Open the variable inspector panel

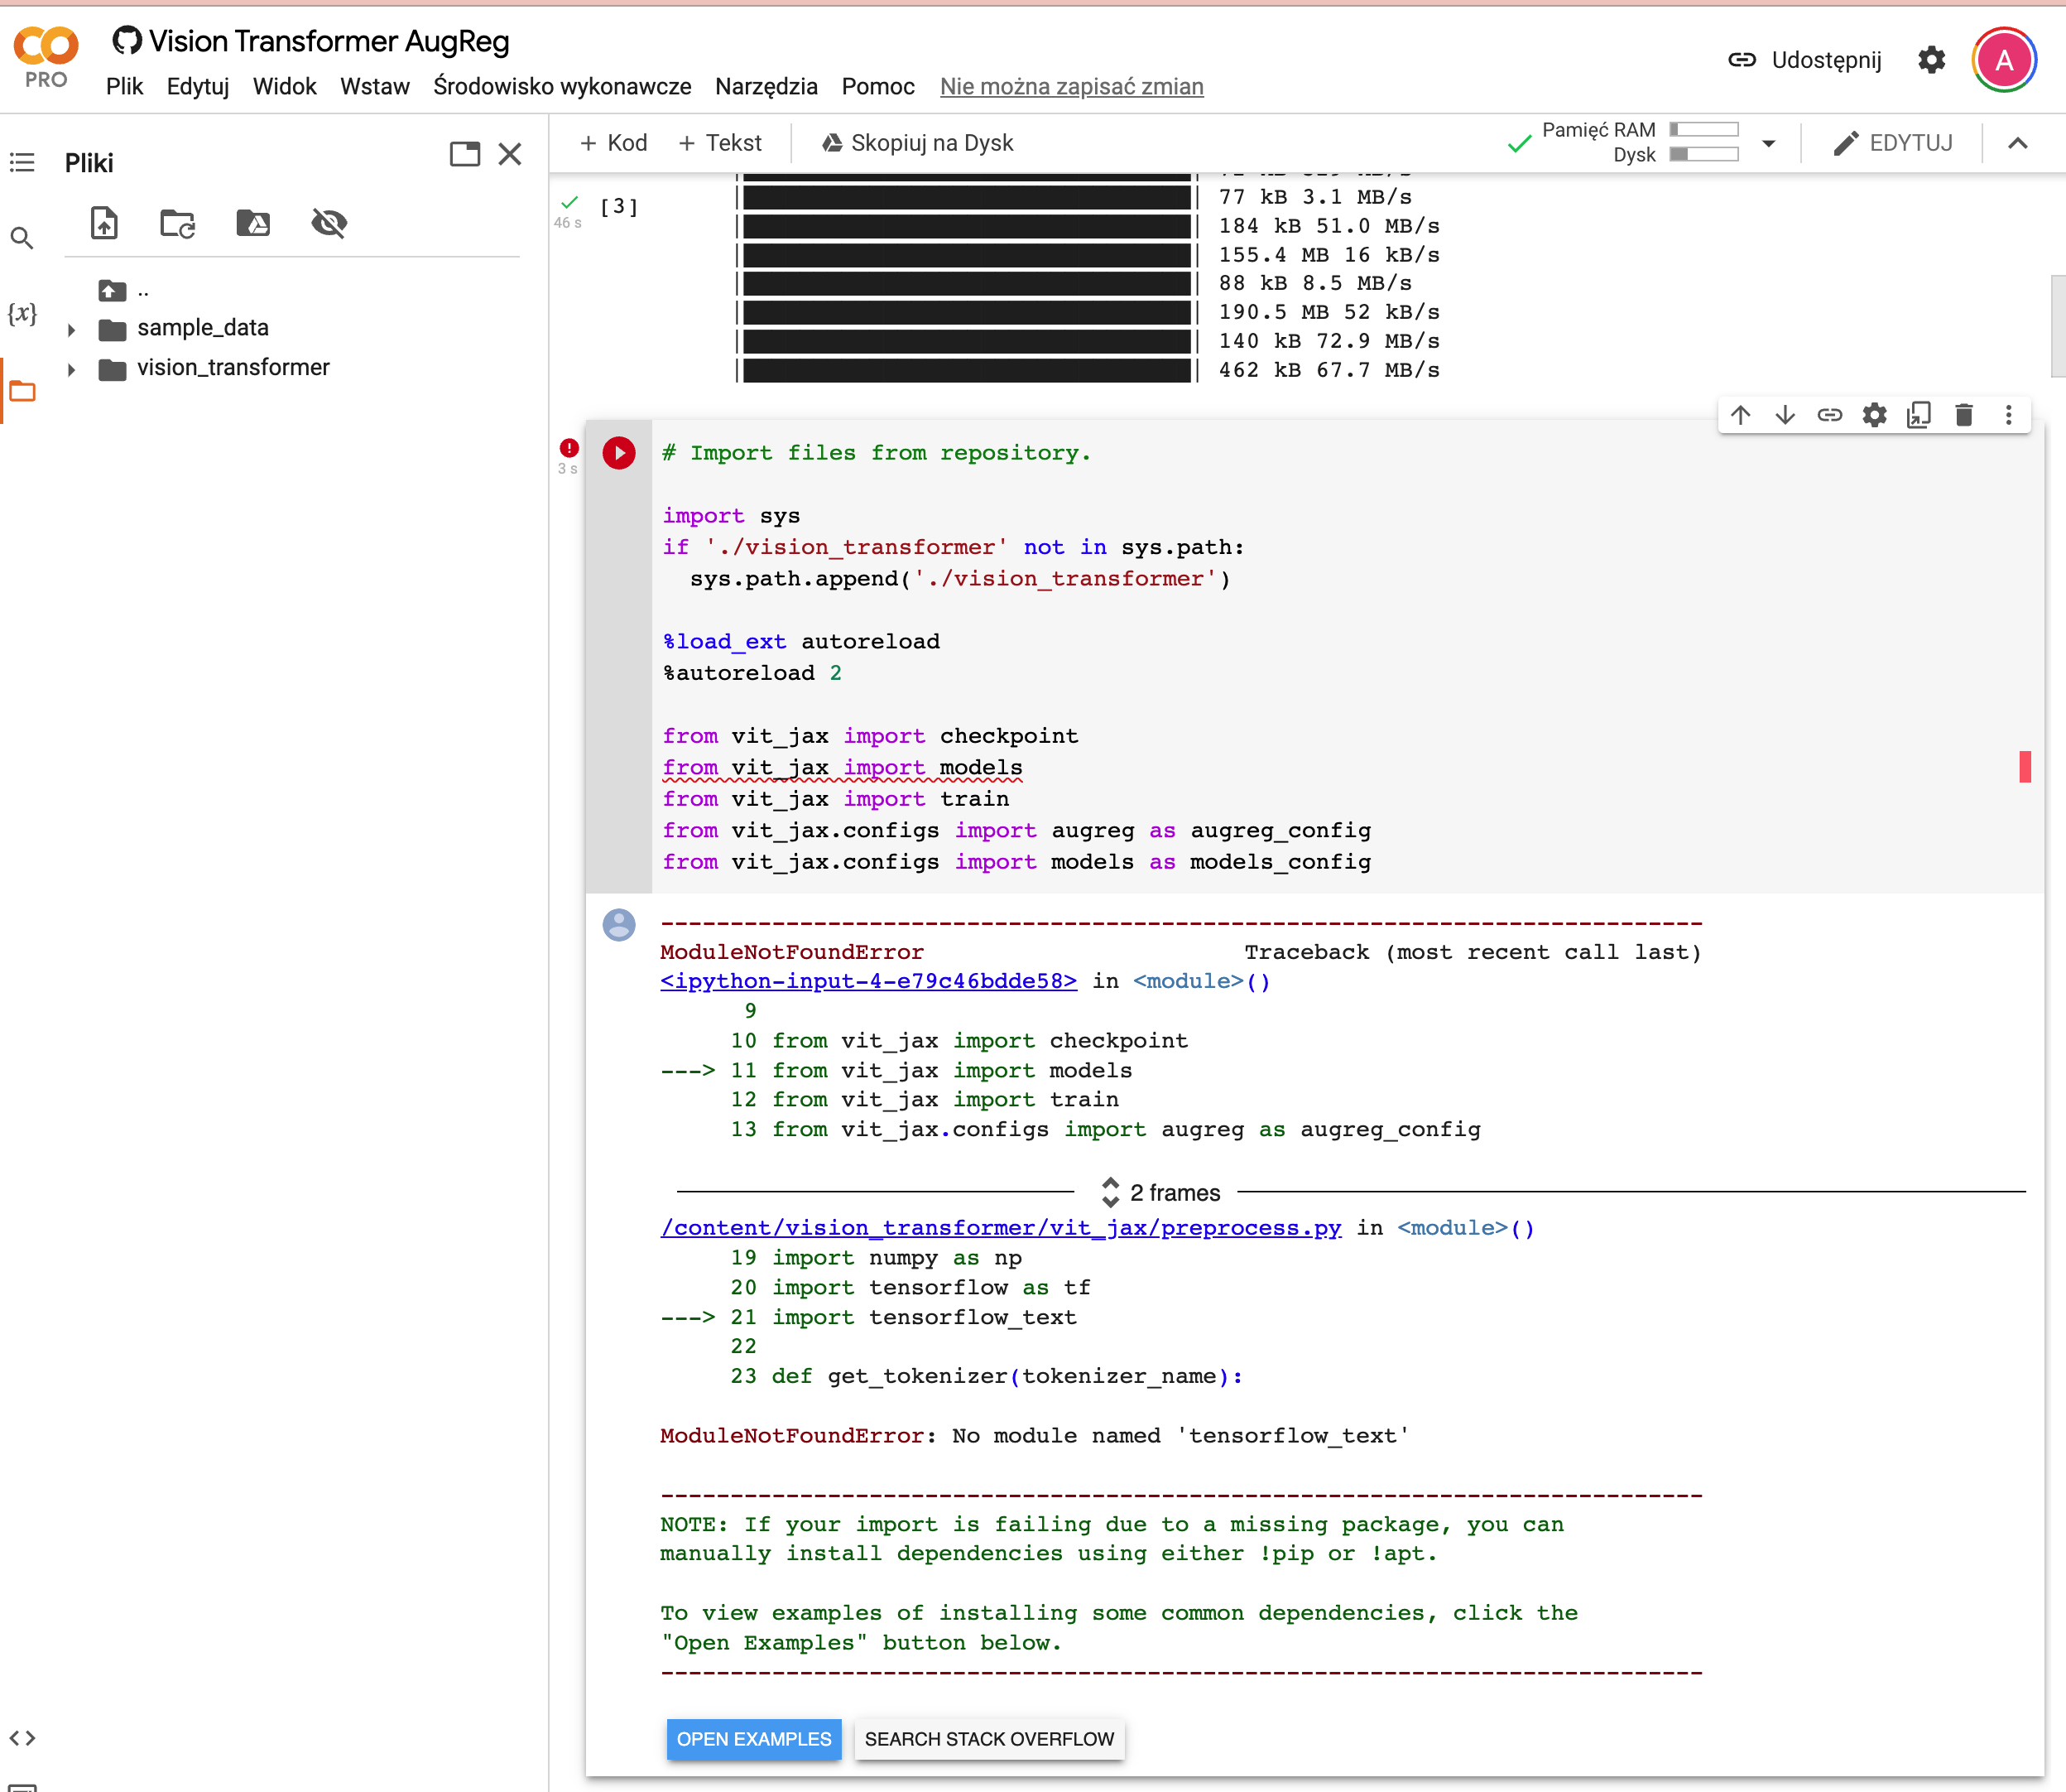23,313
